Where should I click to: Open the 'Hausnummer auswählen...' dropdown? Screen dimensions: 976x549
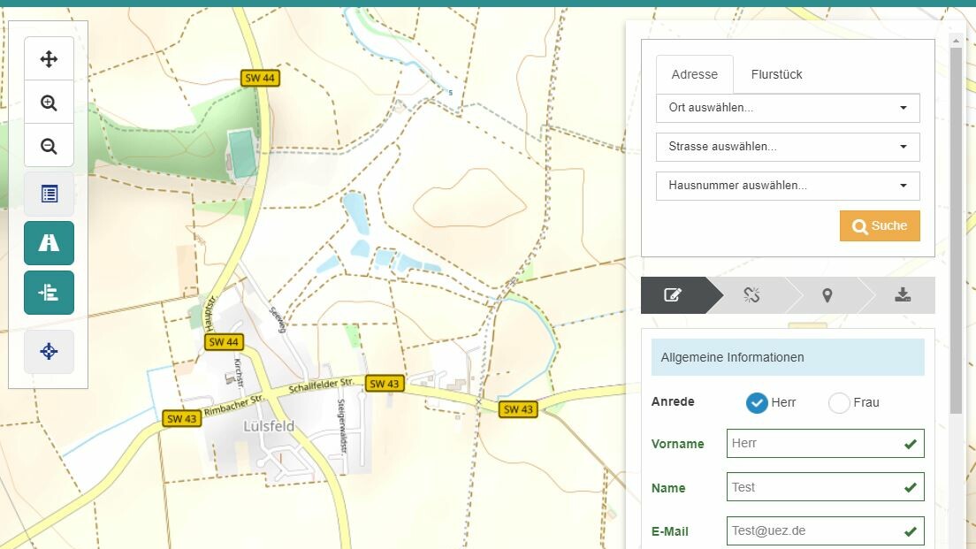pyautogui.click(x=787, y=186)
